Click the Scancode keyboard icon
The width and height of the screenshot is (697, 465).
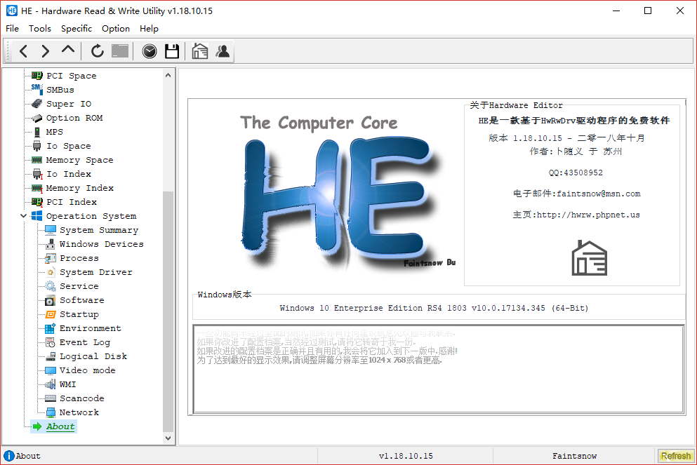click(x=51, y=398)
